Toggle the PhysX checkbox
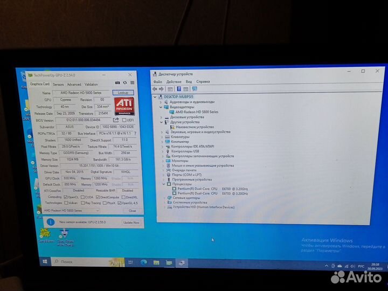388x291 pixels. pyautogui.click(x=105, y=203)
